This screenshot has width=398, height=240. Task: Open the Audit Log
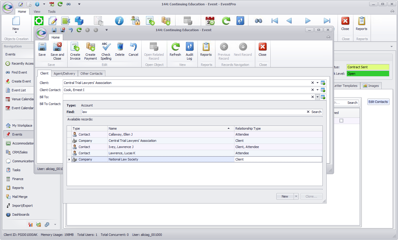coord(189,51)
